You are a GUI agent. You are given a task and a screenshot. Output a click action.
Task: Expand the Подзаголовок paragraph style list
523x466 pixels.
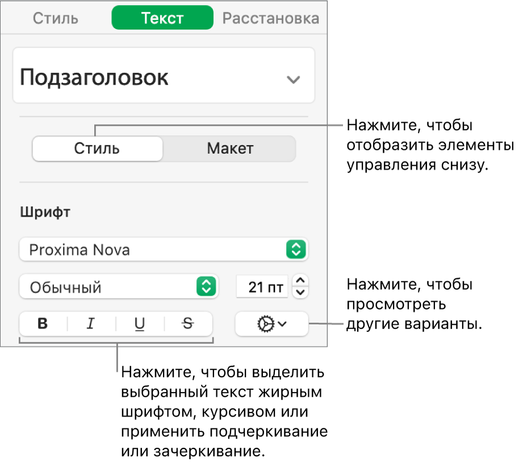293,80
